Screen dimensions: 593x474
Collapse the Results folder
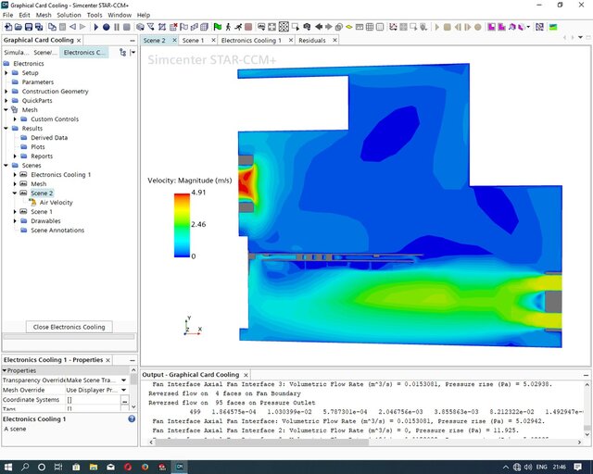click(x=6, y=128)
